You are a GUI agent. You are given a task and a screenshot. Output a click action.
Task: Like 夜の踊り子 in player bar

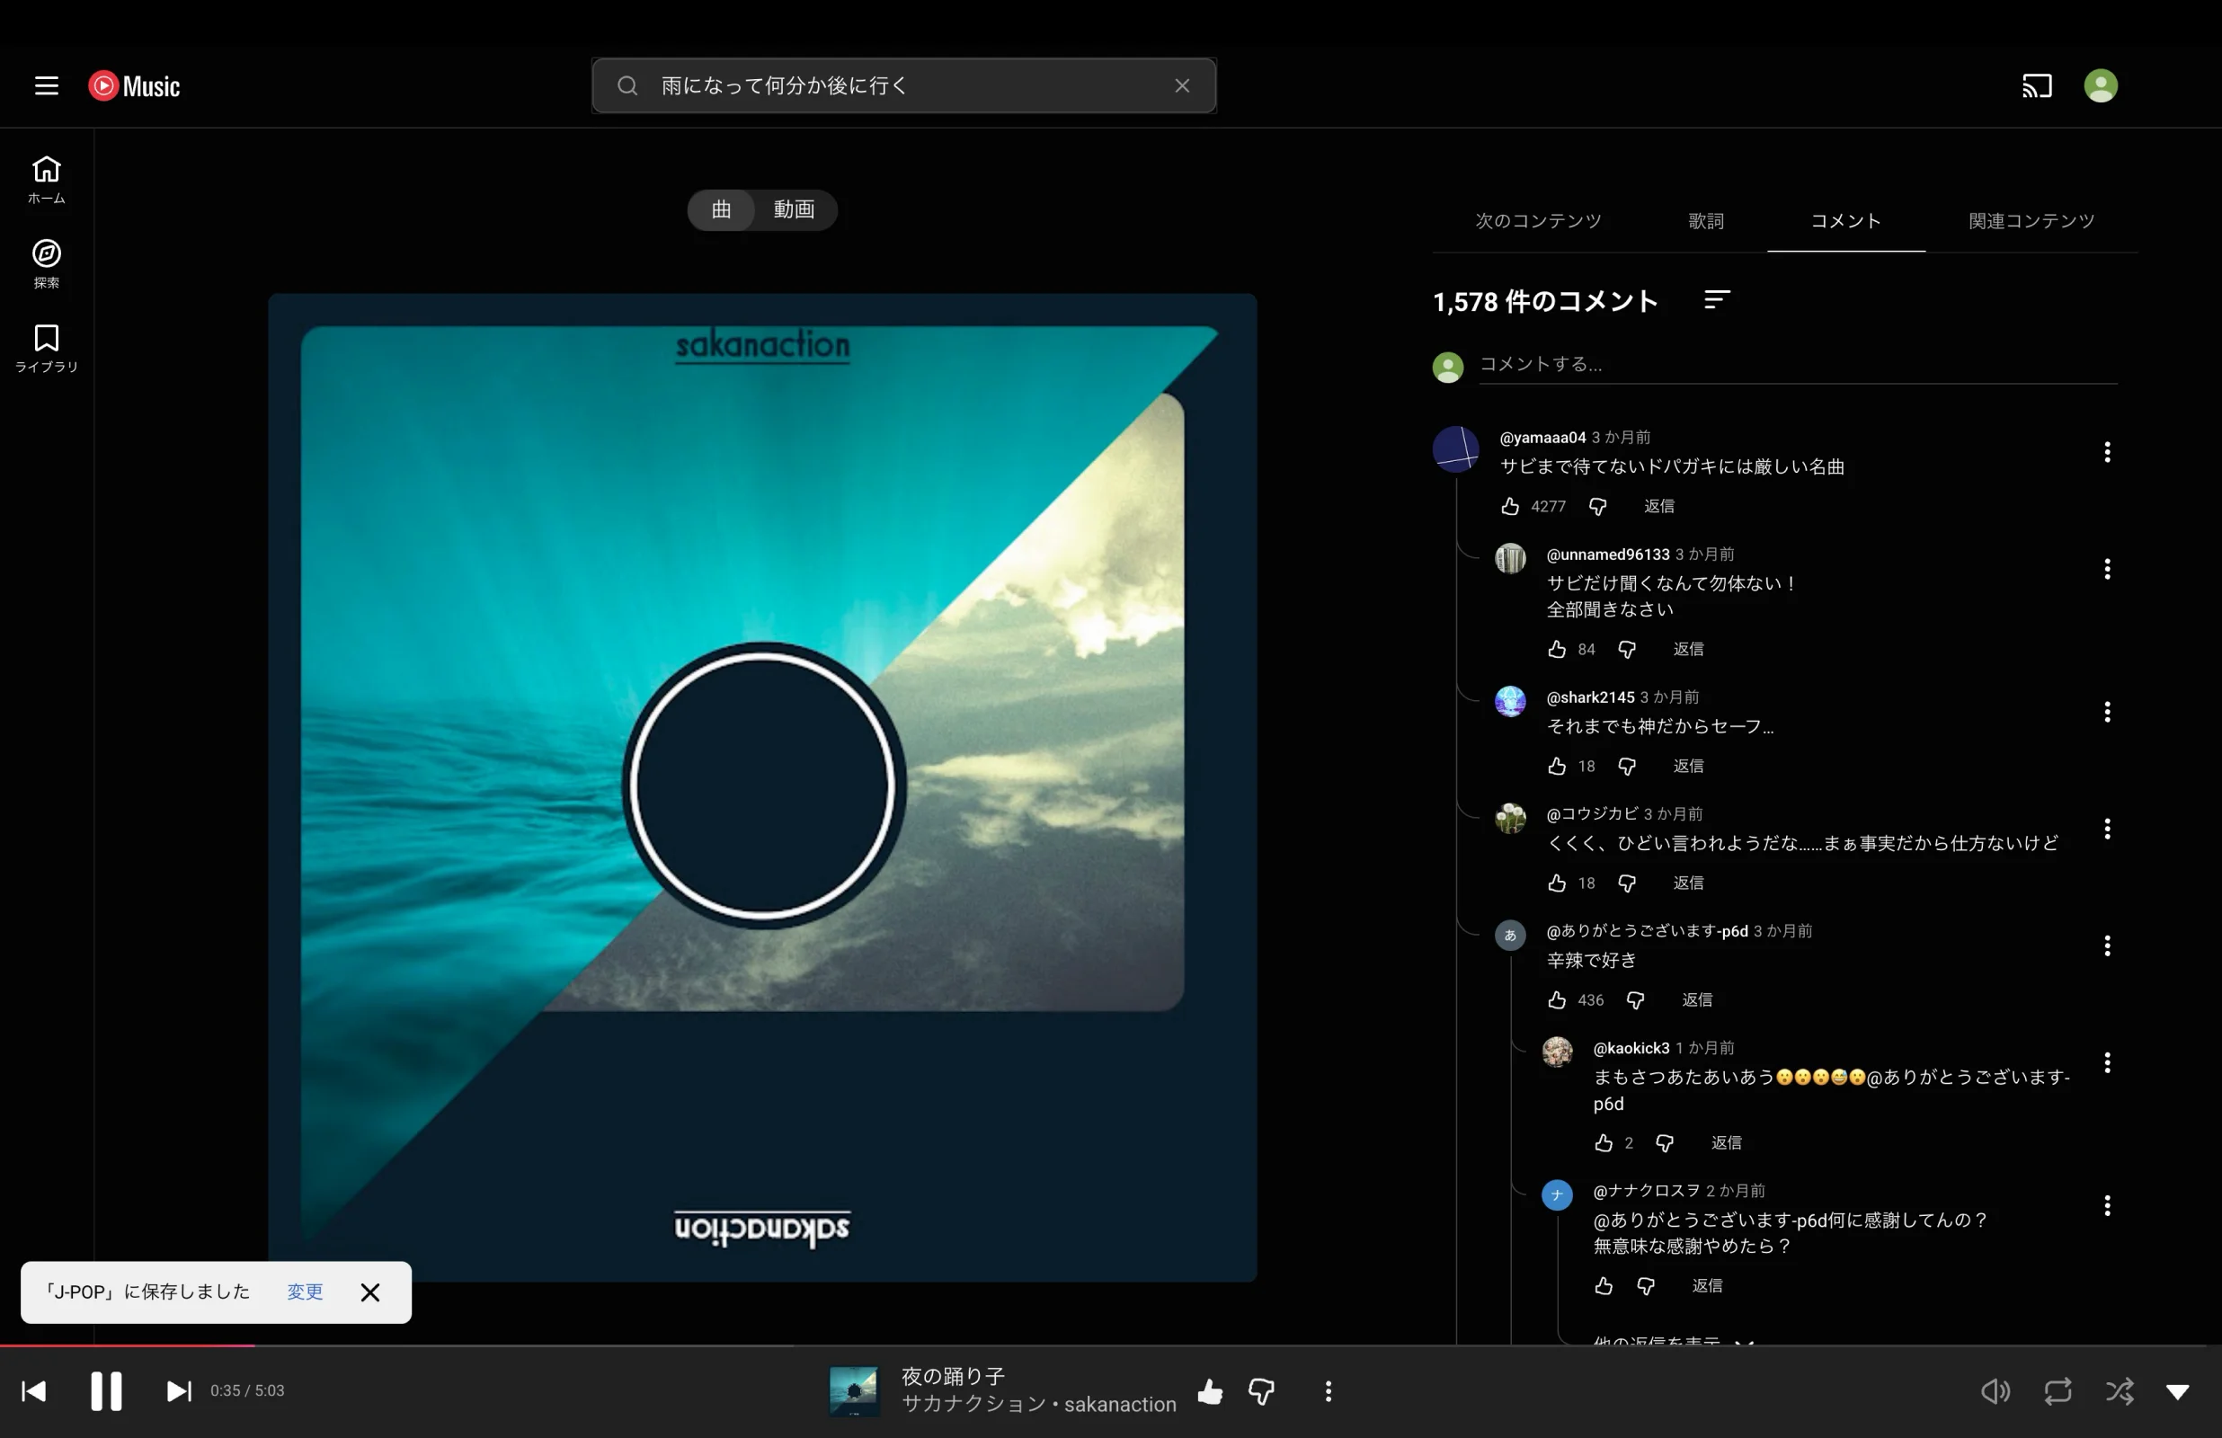click(1211, 1391)
